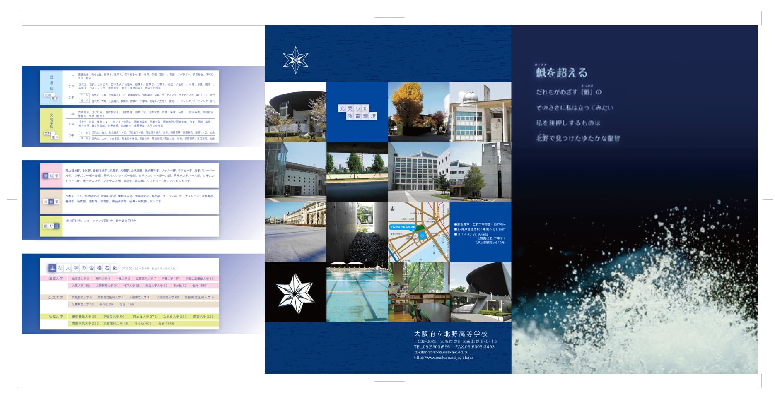
Task: Click the 大阪府立北野高等学校 school name
Action: click(451, 334)
